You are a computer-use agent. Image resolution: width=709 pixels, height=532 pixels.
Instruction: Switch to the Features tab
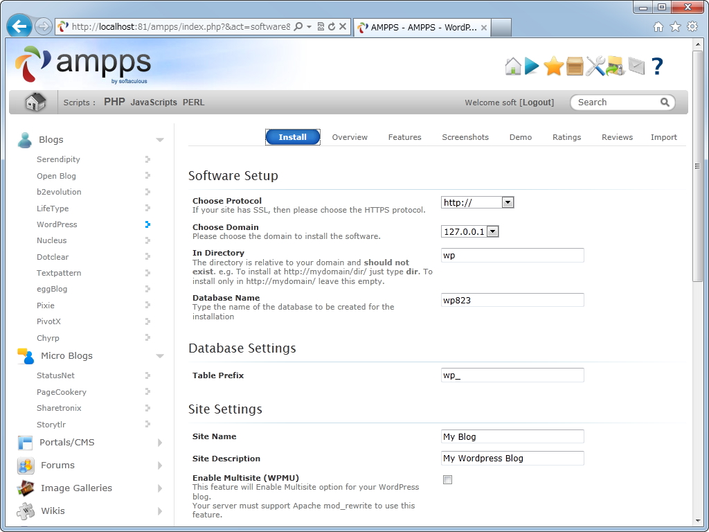pos(404,137)
